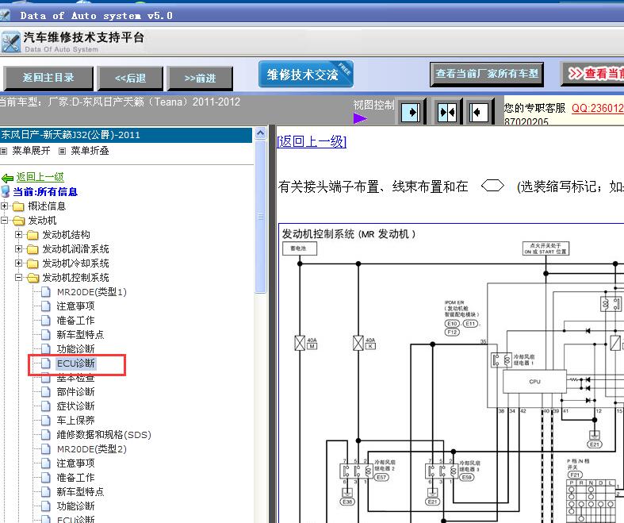This screenshot has height=523, width=624.
Task: Click the view control center-split icon
Action: coord(446,113)
